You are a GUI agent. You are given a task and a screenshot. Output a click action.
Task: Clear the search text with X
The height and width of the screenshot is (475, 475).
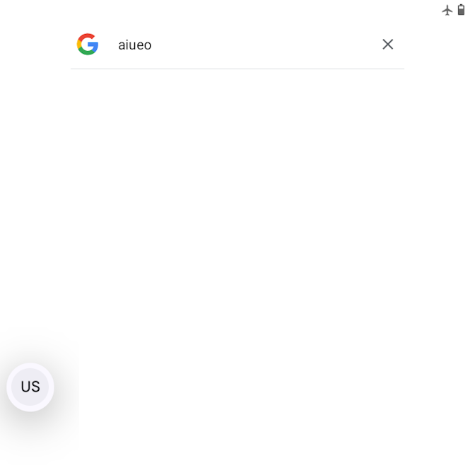click(x=387, y=45)
